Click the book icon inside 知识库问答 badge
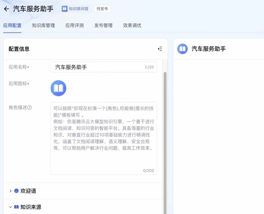This screenshot has width=264, height=214. coord(65,9)
